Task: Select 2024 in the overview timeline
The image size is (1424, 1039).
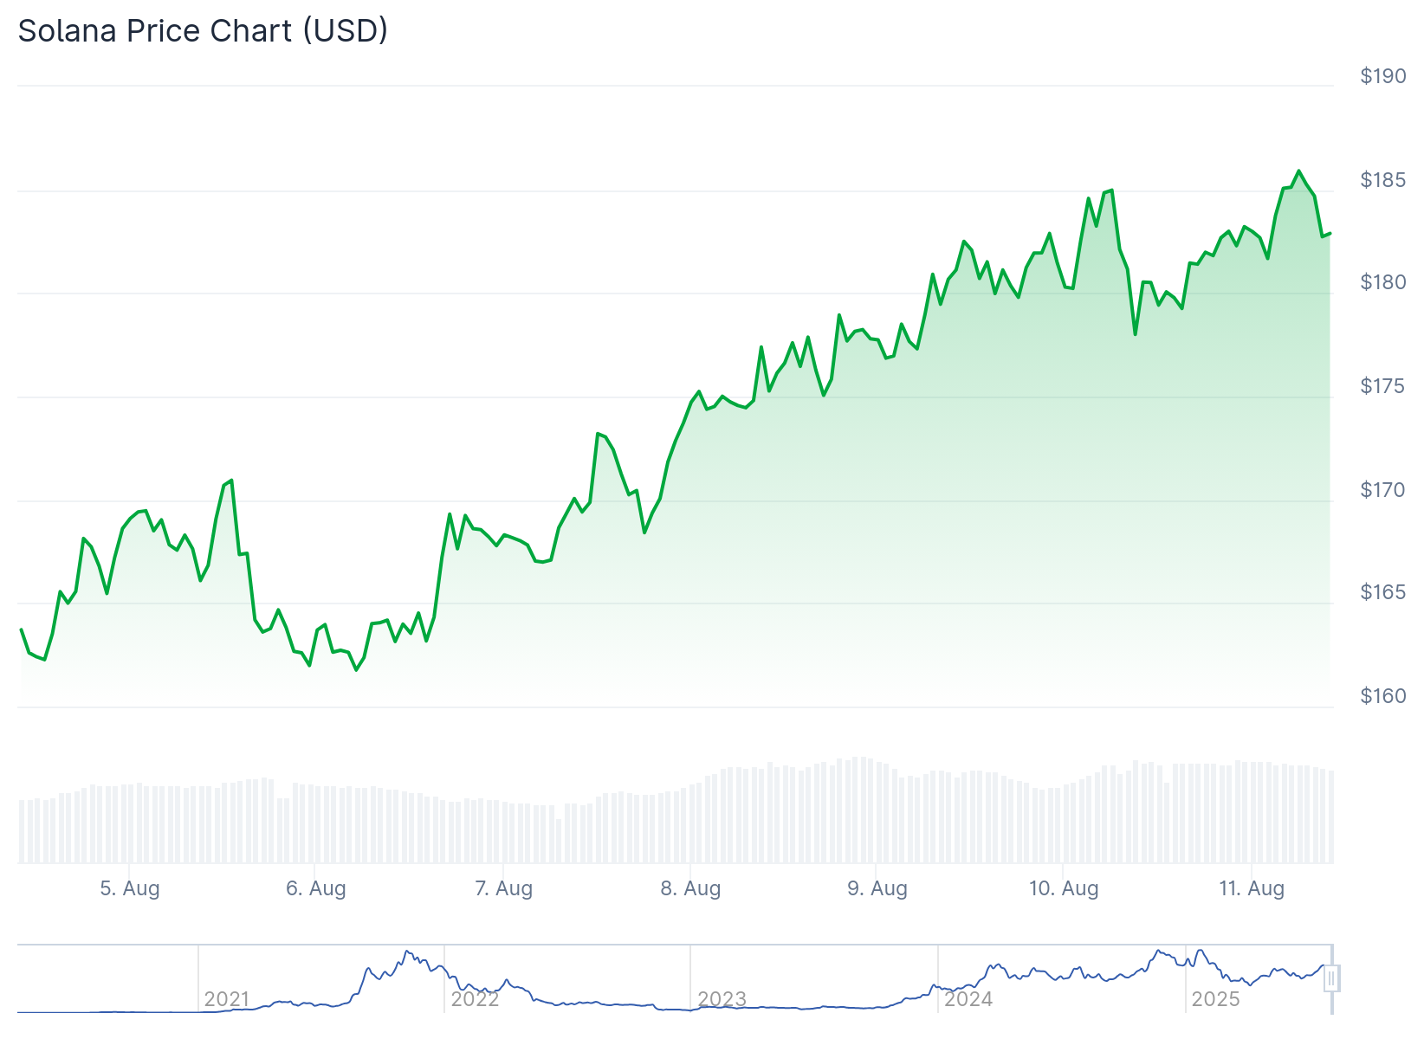Action: coord(968,999)
